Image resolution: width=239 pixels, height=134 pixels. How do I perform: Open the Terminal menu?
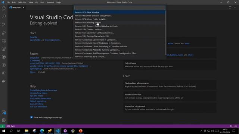(x=50, y=2)
